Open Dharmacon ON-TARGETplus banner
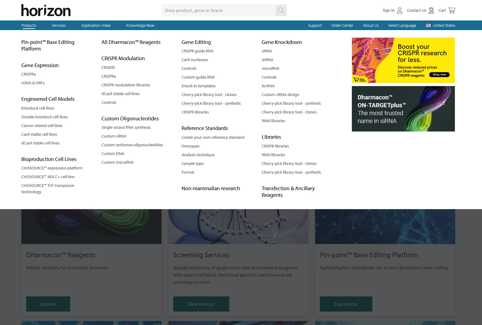Screen dimensions: 482x325 (403, 109)
